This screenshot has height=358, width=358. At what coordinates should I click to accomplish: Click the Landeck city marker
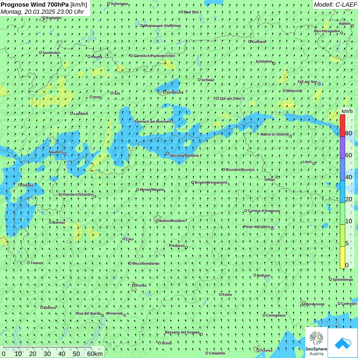pos(72,113)
